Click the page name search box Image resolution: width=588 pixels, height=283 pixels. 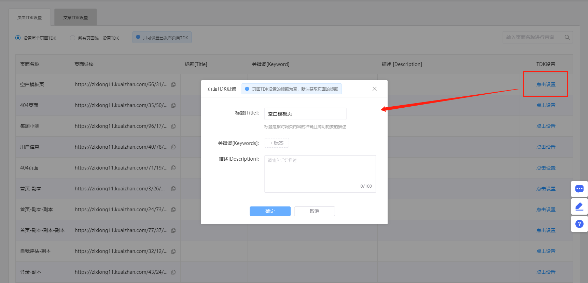pyautogui.click(x=533, y=37)
